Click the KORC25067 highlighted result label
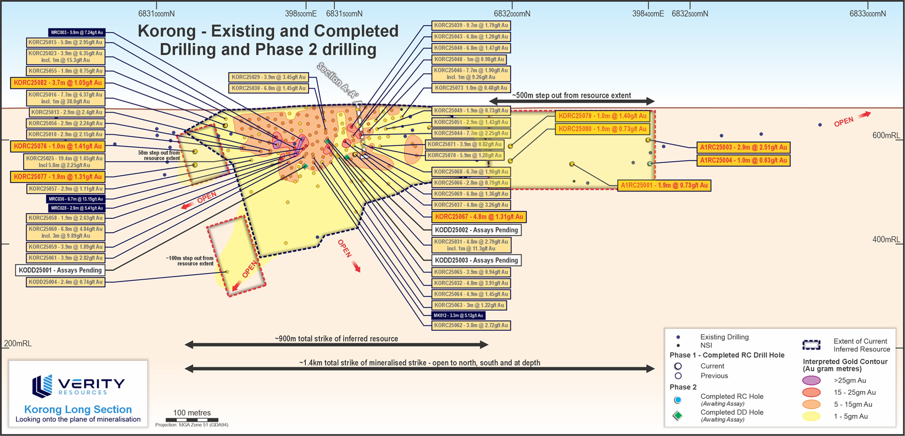This screenshot has height=436, width=905. click(479, 217)
